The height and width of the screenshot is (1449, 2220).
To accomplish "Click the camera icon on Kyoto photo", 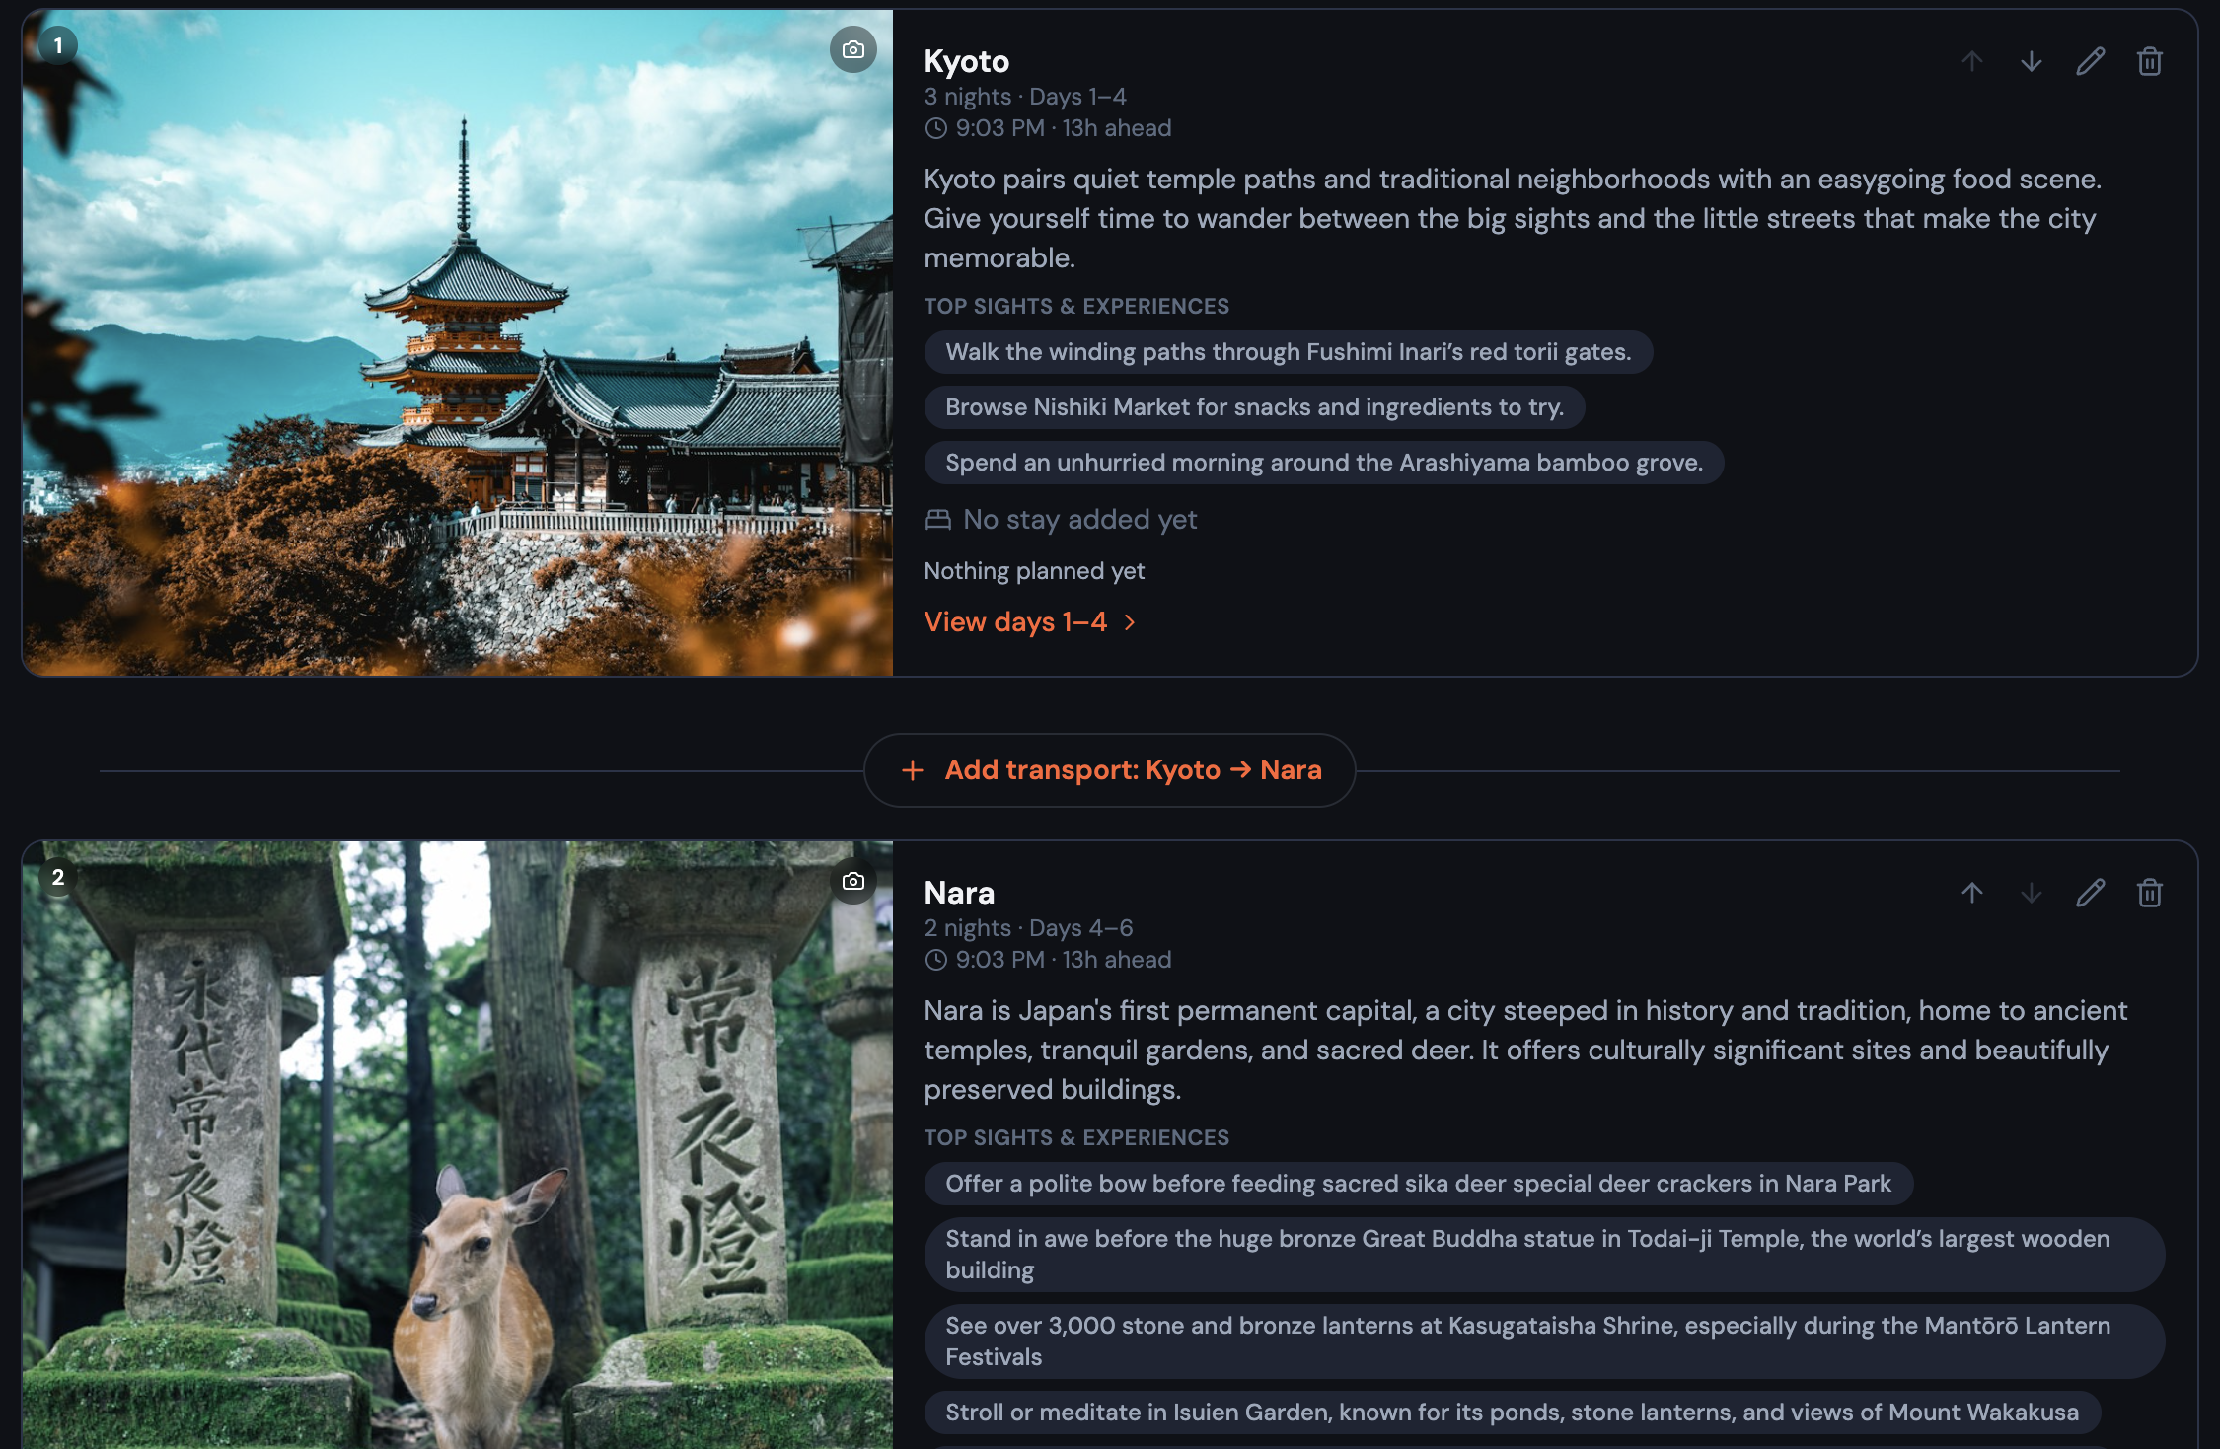I will 853,49.
